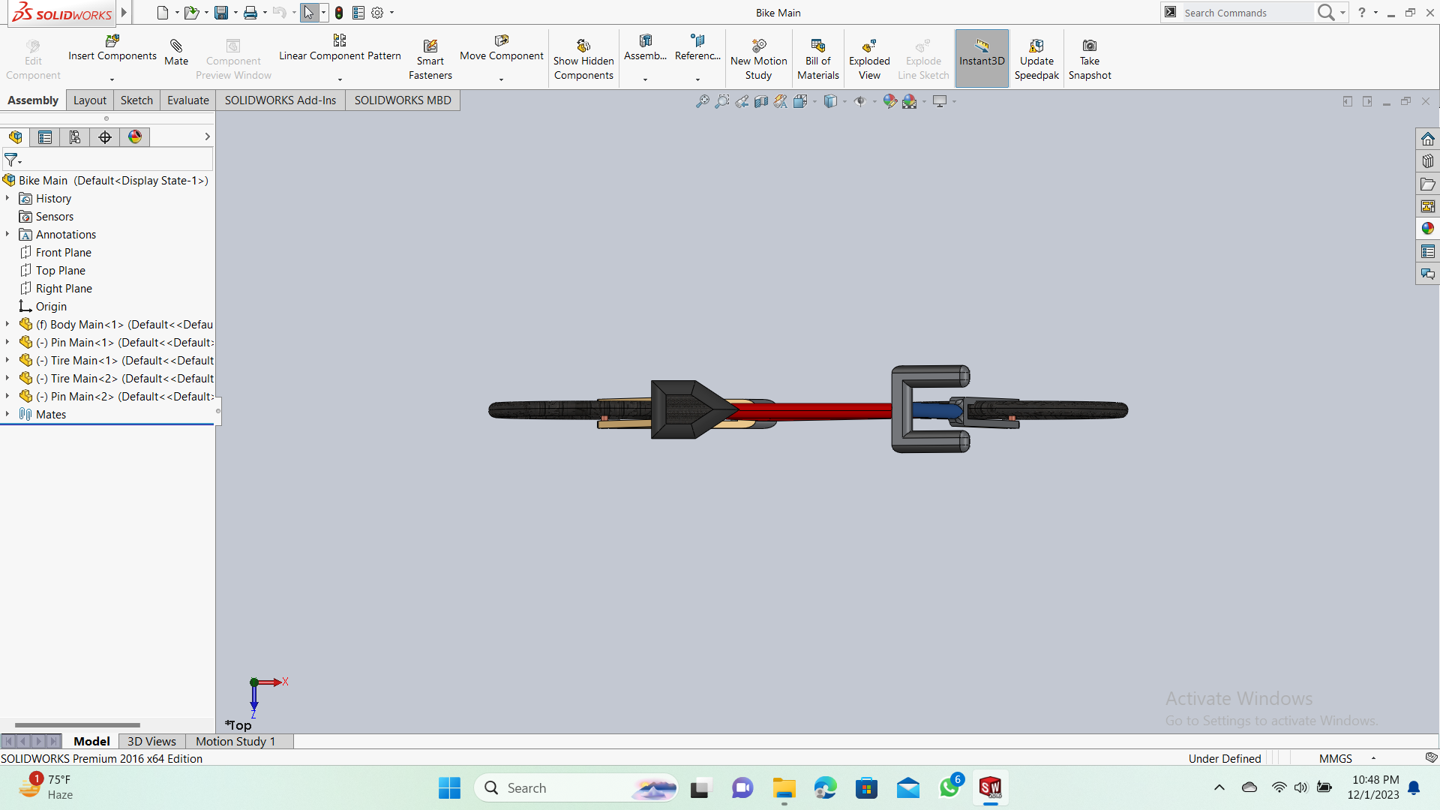This screenshot has height=810, width=1440.
Task: Open Linear Component Pattern dropdown arrow
Action: coord(340,79)
